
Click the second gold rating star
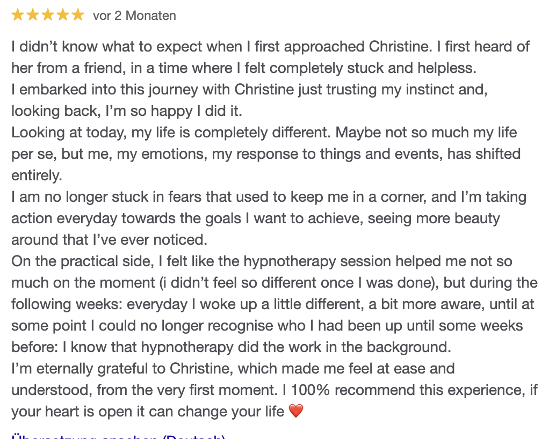[33, 16]
